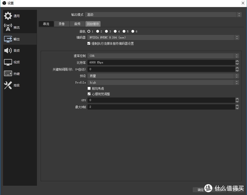Open the 视频 video monitor icon
The height and width of the screenshot is (195, 247).
[x=8, y=62]
